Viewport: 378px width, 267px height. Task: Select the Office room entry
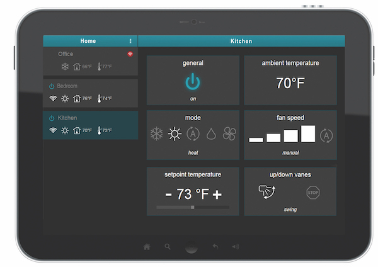pyautogui.click(x=90, y=61)
